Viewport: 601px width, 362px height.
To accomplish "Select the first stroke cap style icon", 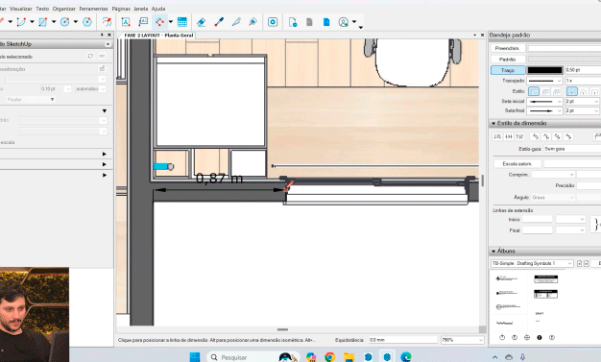I will coord(572,91).
